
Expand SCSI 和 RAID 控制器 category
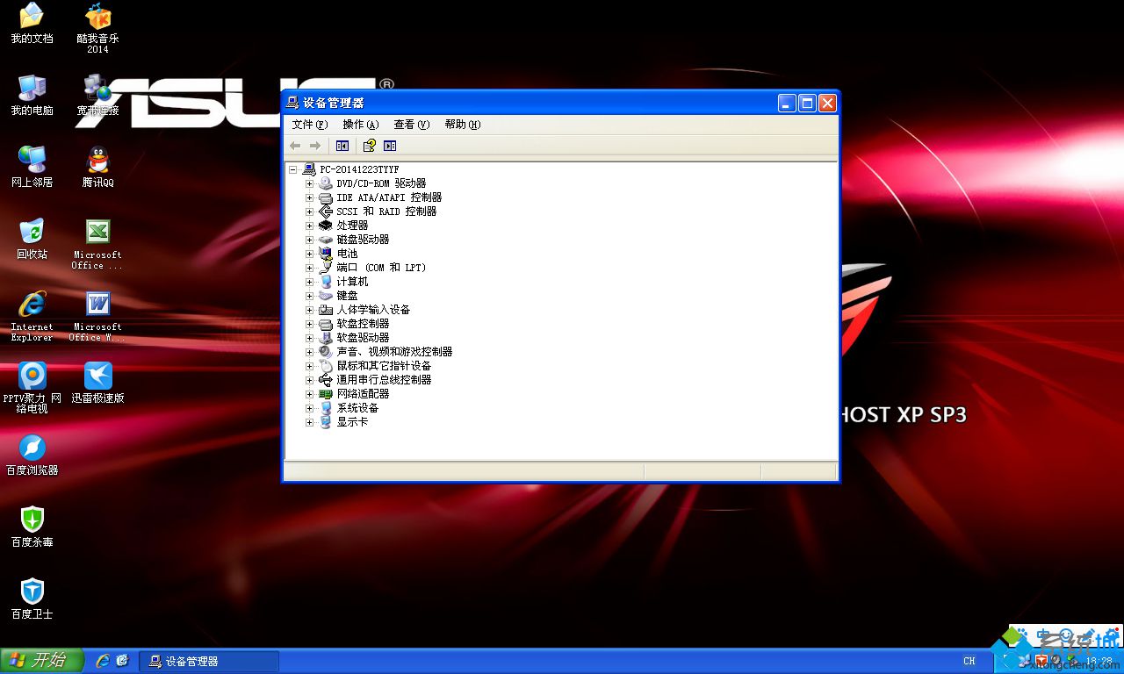tap(309, 212)
